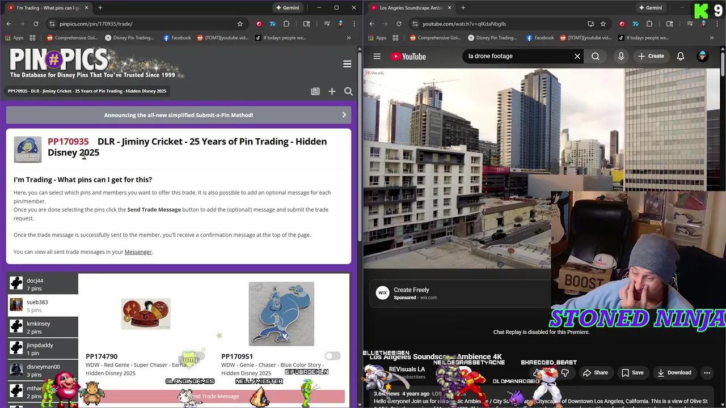Show more bookmarks chevron in PinPics window
This screenshot has width=726, height=408.
349,38
